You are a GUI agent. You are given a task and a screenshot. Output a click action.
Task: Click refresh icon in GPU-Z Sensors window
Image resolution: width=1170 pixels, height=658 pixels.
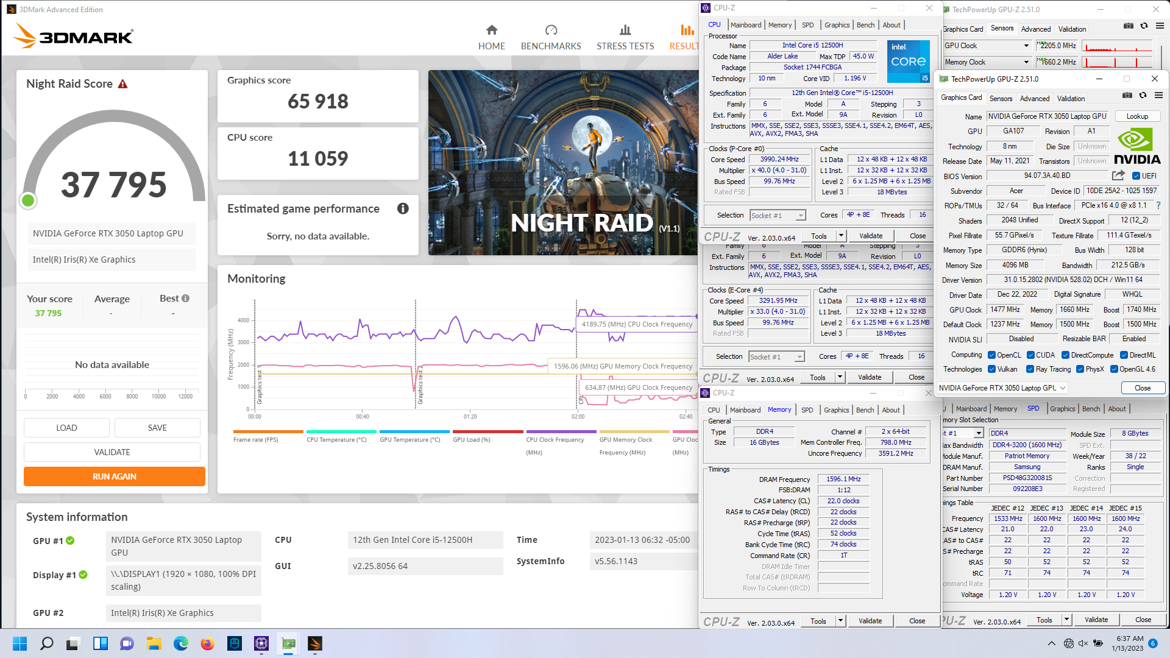1144,26
